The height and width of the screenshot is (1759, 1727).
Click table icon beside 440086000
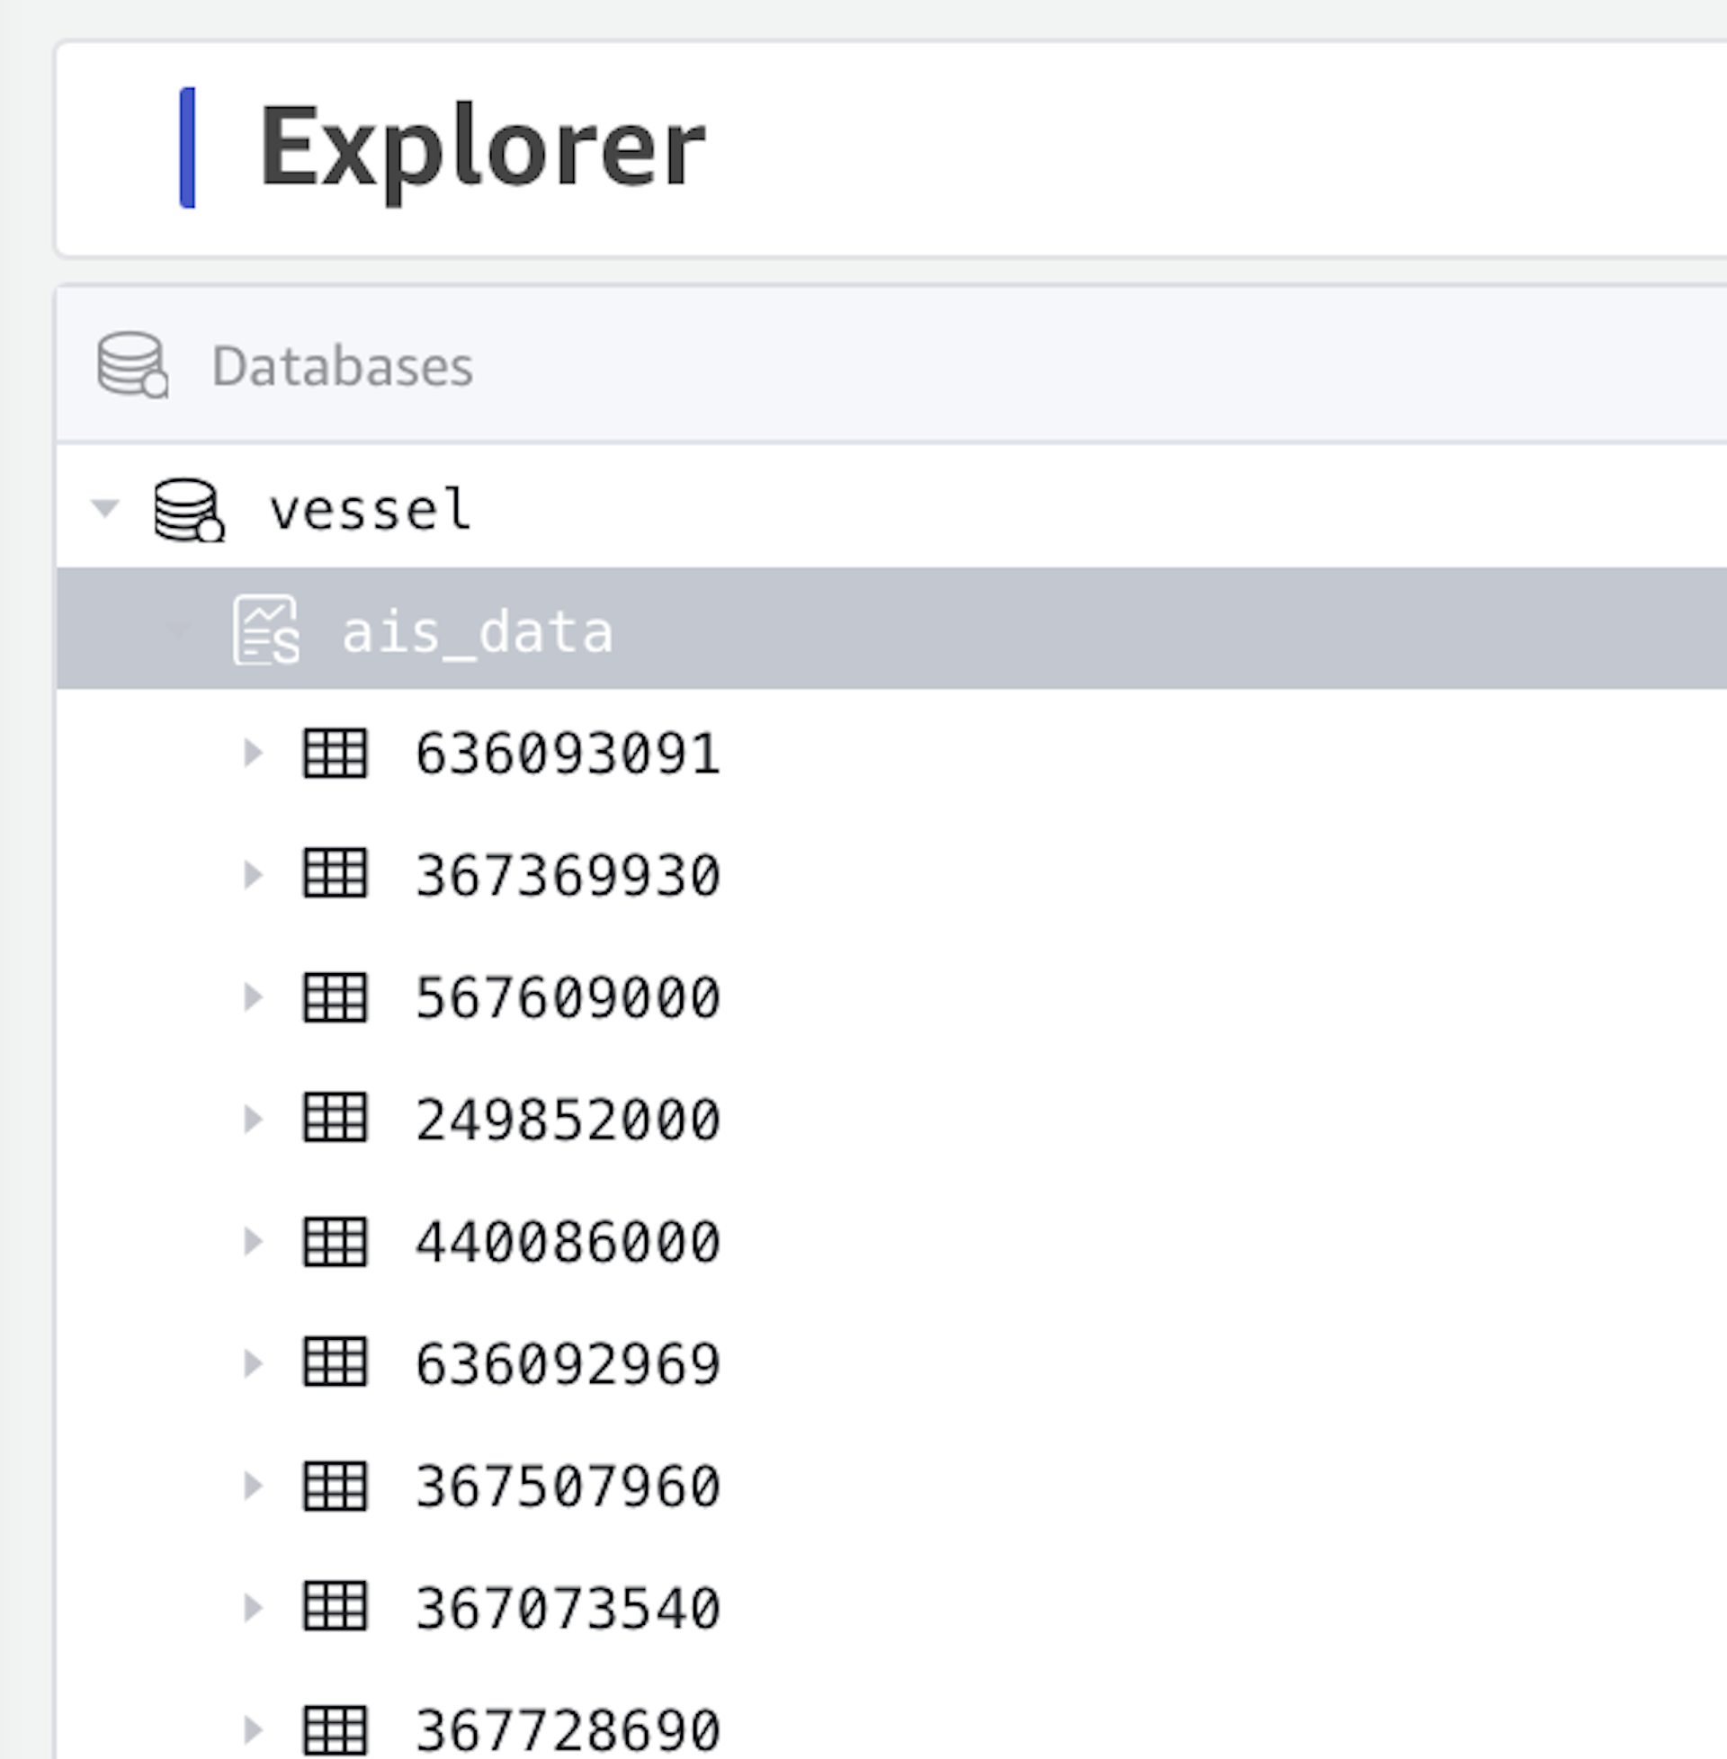(335, 1241)
